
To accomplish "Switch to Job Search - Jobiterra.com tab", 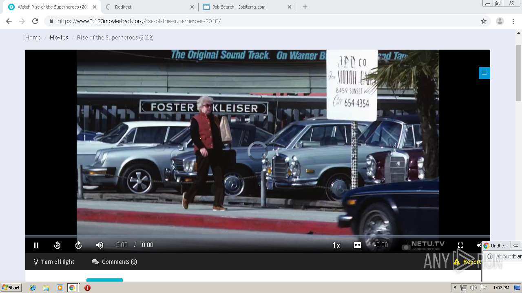I will [247, 7].
